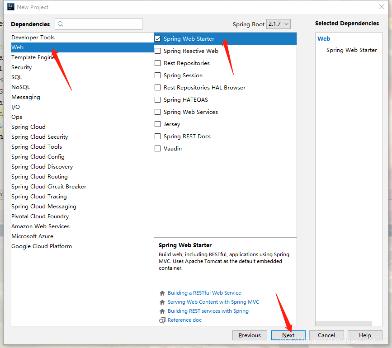Check the Rest Repositories checkbox
Viewport: 392px width, 348px height.
click(158, 63)
